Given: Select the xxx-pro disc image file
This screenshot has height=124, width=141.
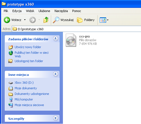Looking at the screenshot, I should 71,40.
